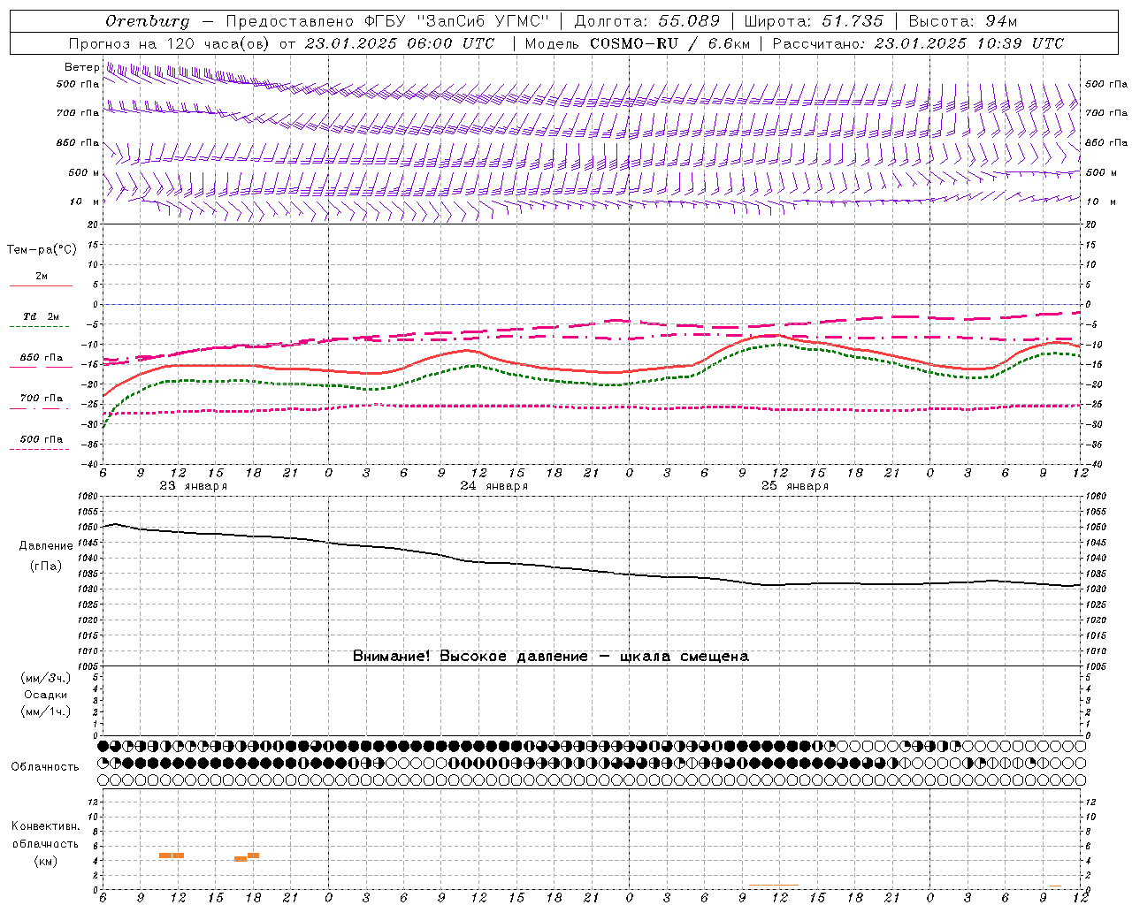Screen dimensions: 1132x905
Task: Click the 'Тем-ра(°C)' temperature panel label
Action: click(x=42, y=250)
